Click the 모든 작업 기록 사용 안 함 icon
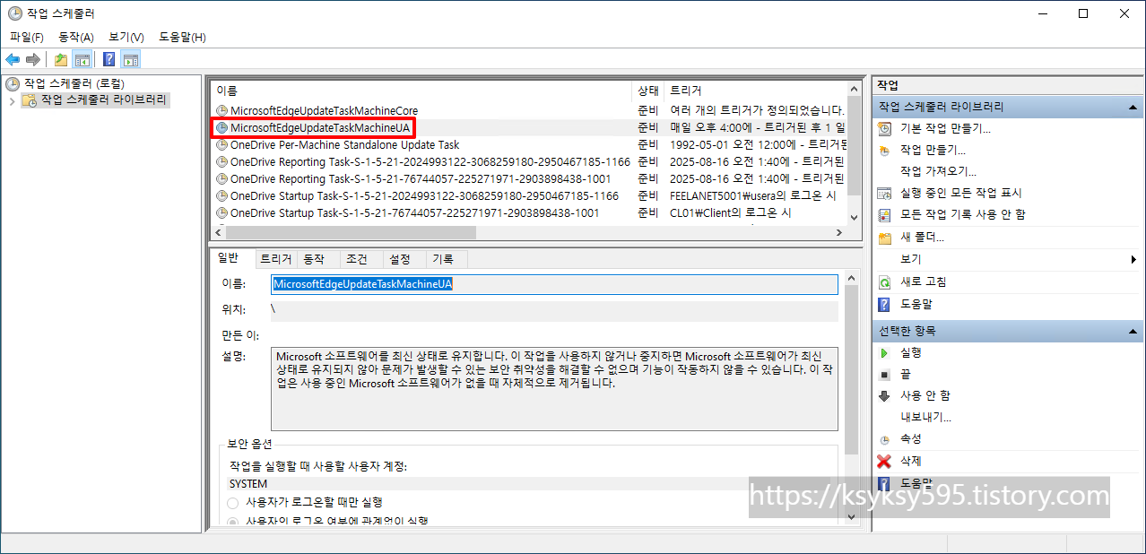Viewport: 1146px width, 554px height. pos(885,215)
